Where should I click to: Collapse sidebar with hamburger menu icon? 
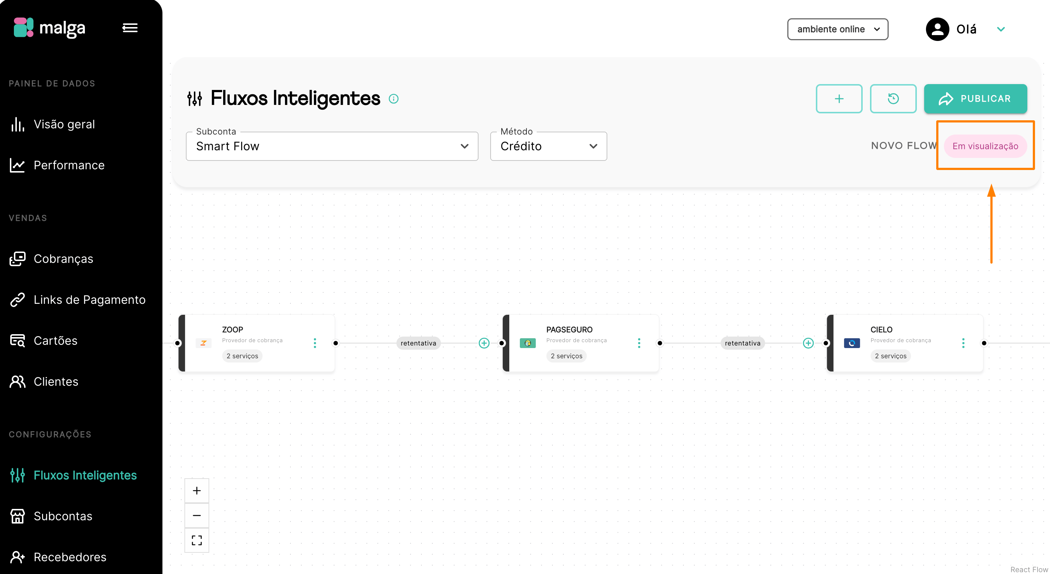(130, 28)
